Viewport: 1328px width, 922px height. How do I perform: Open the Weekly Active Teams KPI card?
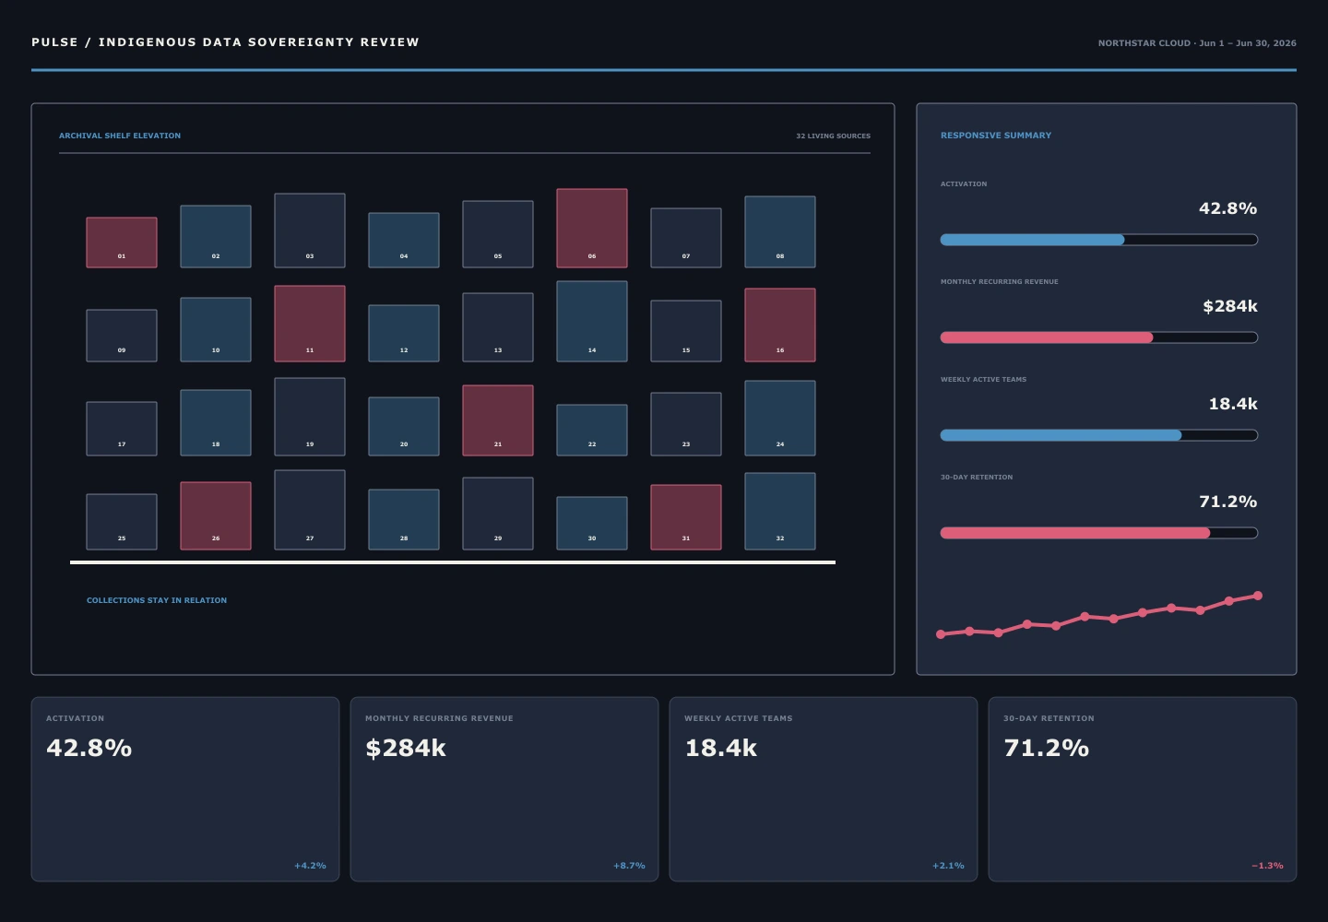tap(824, 789)
